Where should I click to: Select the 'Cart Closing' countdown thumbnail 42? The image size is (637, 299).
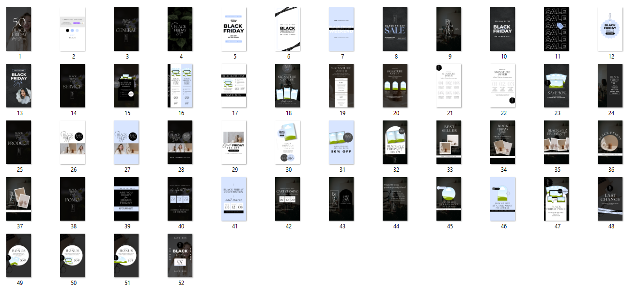click(x=288, y=199)
